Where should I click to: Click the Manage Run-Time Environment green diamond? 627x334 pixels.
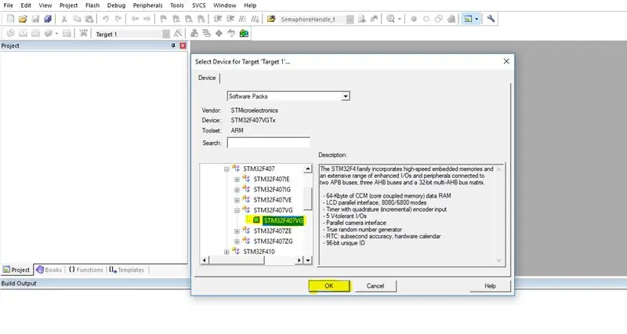click(x=219, y=34)
